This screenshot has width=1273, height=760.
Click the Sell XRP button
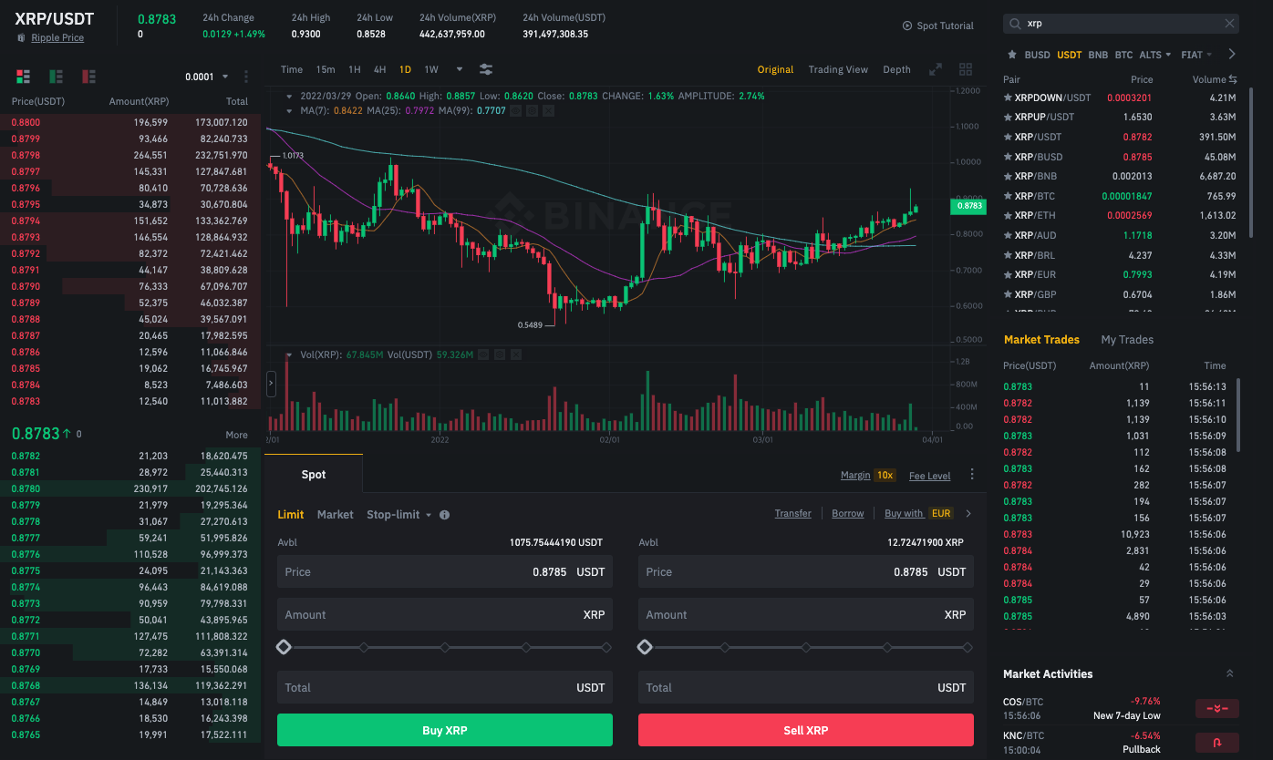tap(806, 731)
